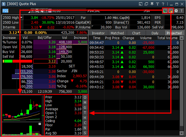
Task: Click the green-red buy/sell volume bar
Action: tap(18, 61)
